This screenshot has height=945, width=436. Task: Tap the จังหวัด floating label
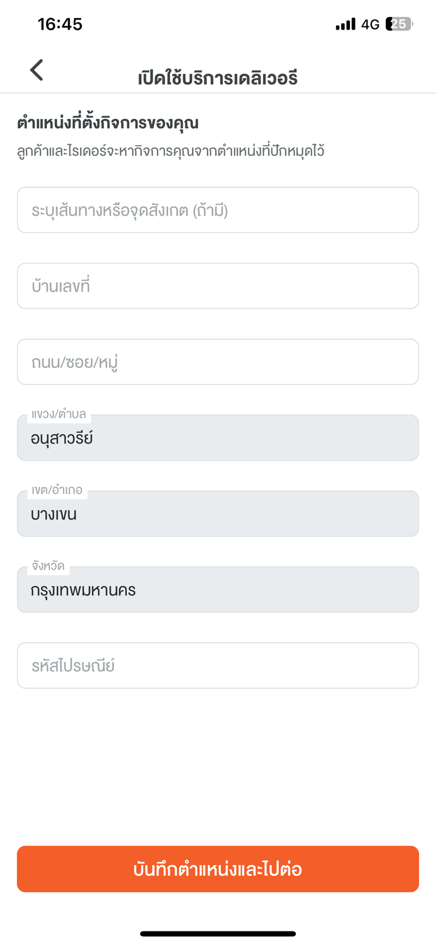coord(48,566)
